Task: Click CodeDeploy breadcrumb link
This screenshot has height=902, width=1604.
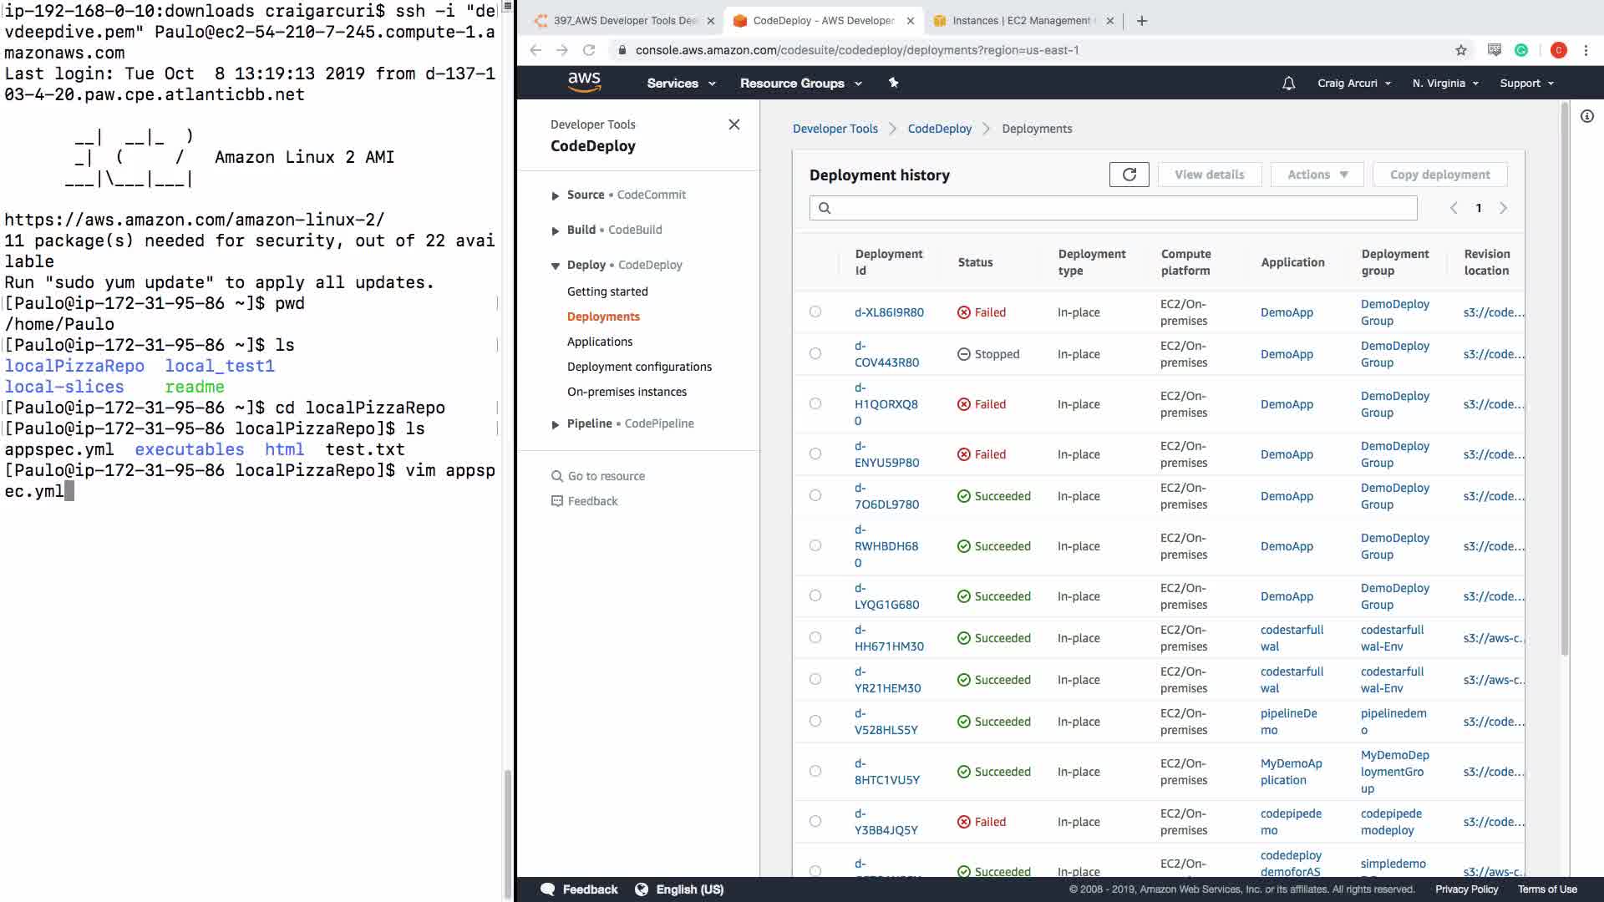Action: point(939,129)
